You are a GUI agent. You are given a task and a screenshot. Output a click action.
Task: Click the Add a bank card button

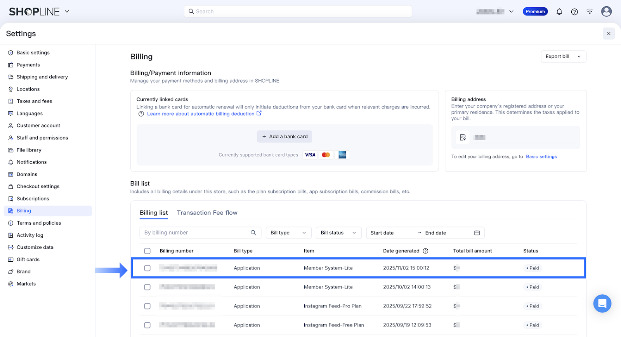284,136
